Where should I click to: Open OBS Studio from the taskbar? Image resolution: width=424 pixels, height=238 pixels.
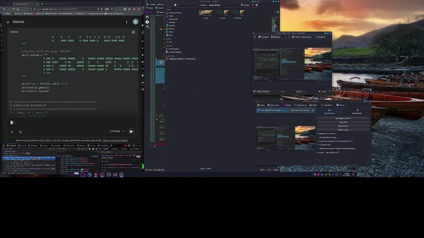click(x=109, y=175)
